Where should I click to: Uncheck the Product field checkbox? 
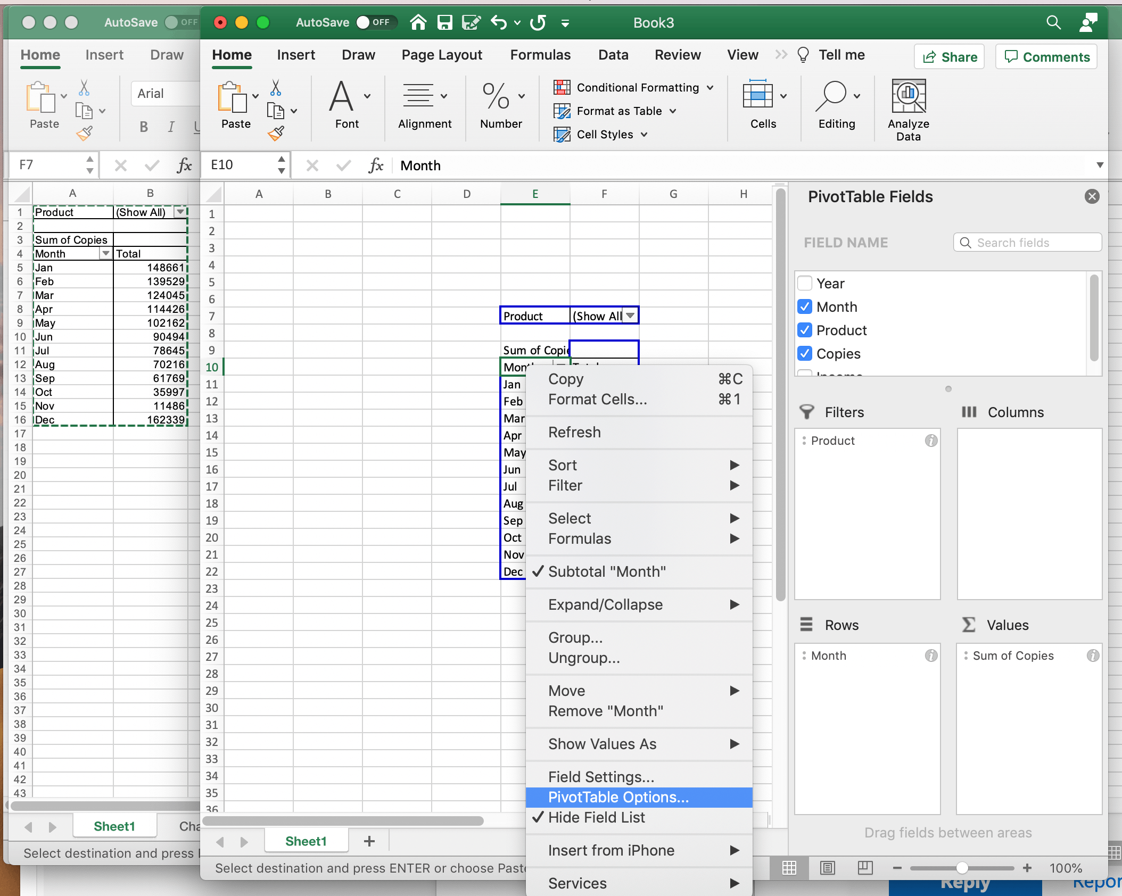coord(805,330)
